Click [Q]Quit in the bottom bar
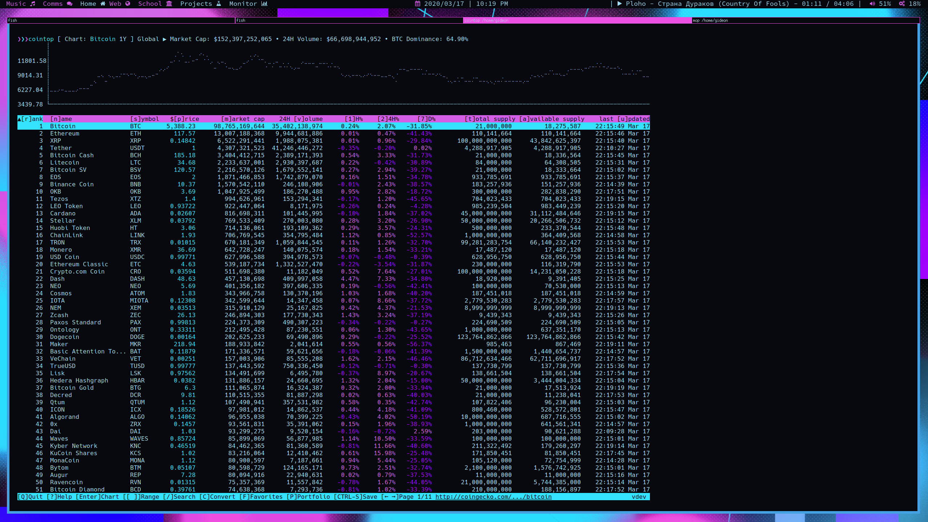928x522 pixels. click(x=30, y=497)
